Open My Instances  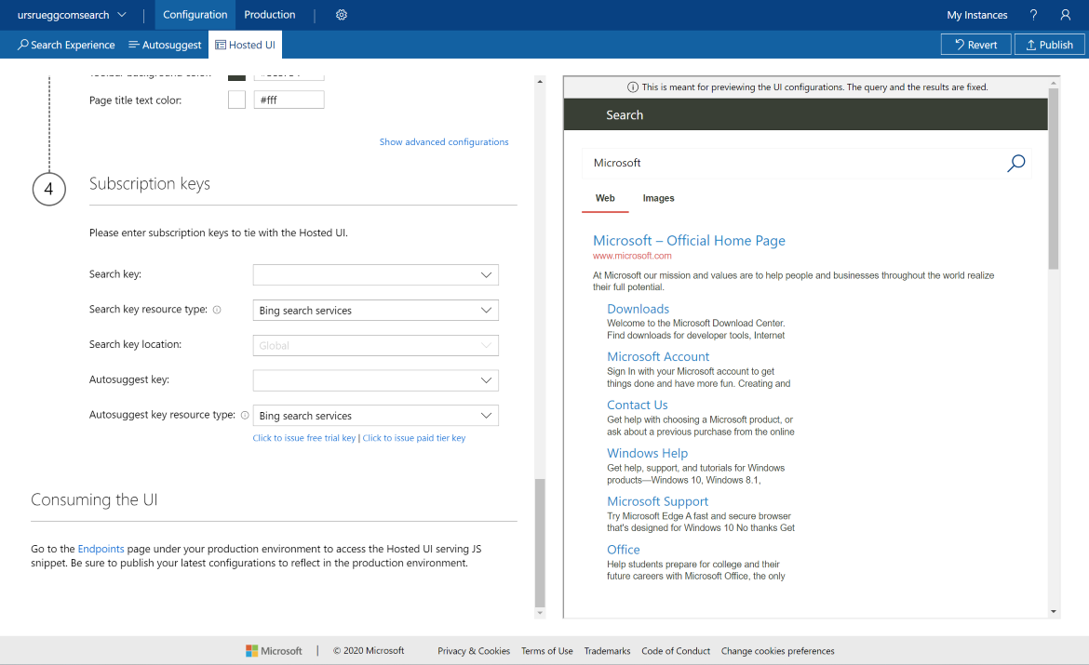click(x=976, y=15)
